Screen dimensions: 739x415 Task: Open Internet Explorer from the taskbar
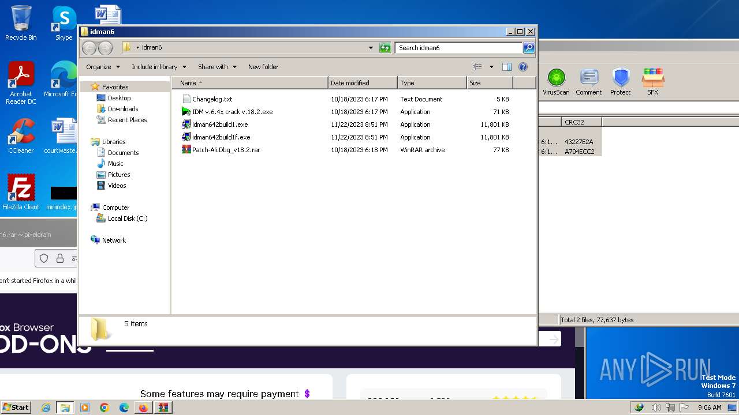[x=46, y=408]
